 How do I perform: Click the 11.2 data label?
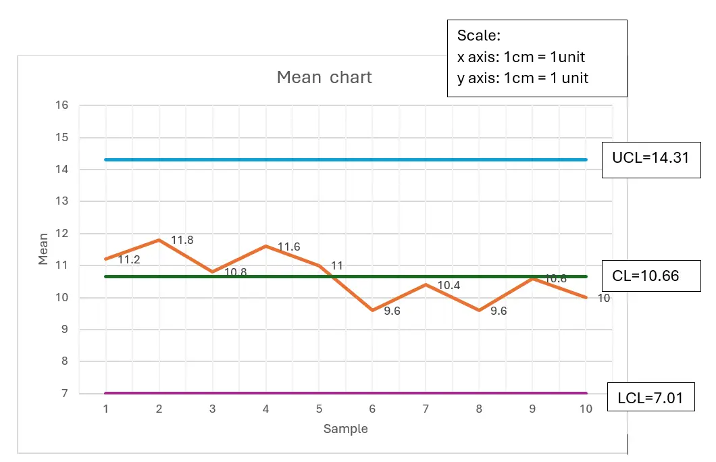coord(129,259)
